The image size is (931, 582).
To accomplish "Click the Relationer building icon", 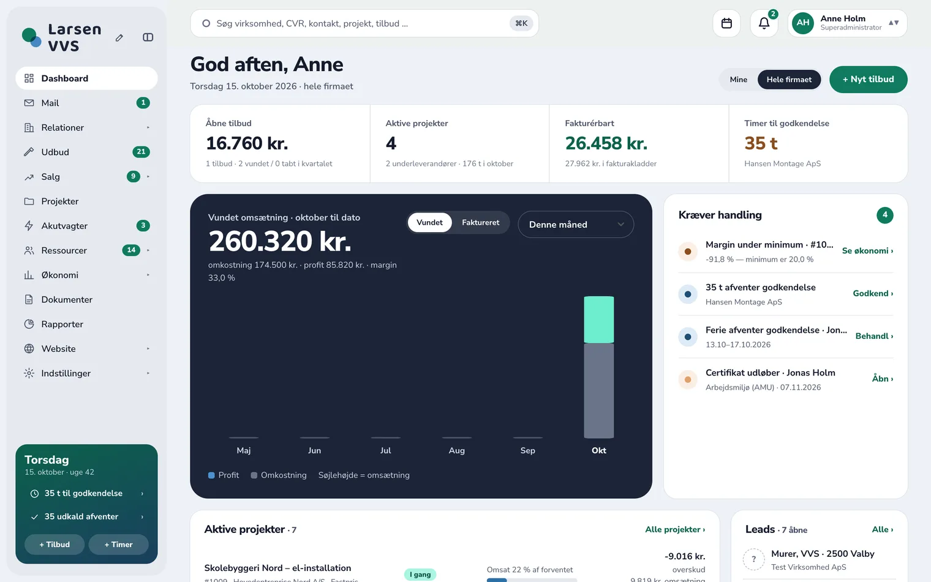I will click(29, 127).
